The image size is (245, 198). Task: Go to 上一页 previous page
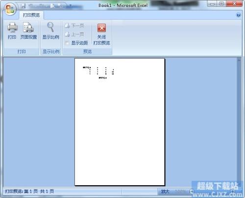pyautogui.click(x=74, y=34)
